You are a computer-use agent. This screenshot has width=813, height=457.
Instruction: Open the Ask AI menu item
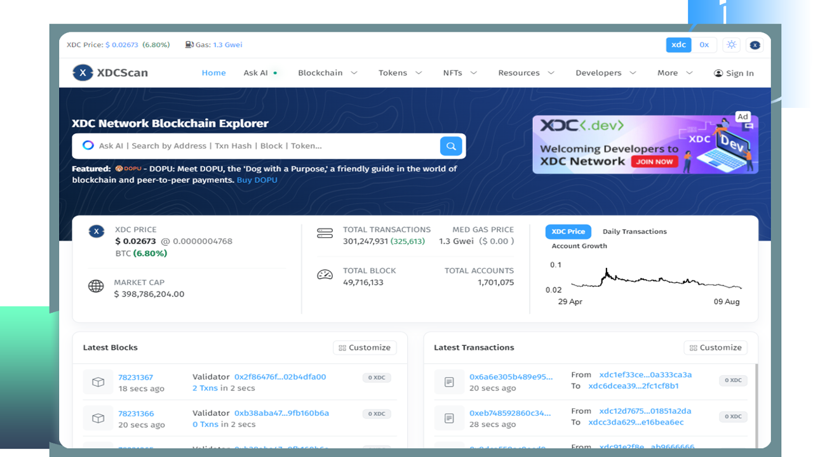click(260, 73)
